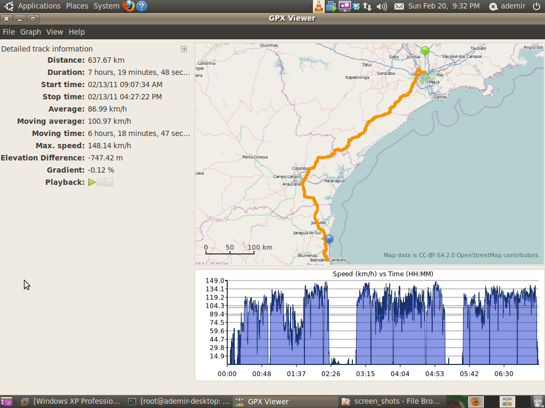Screen dimensions: 545x408
Task: Start track playback with the green play button
Action: pyautogui.click(x=92, y=182)
